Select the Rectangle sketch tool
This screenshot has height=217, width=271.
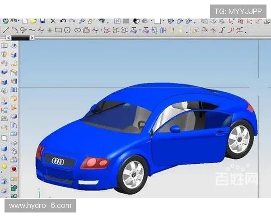[x=58, y=30]
